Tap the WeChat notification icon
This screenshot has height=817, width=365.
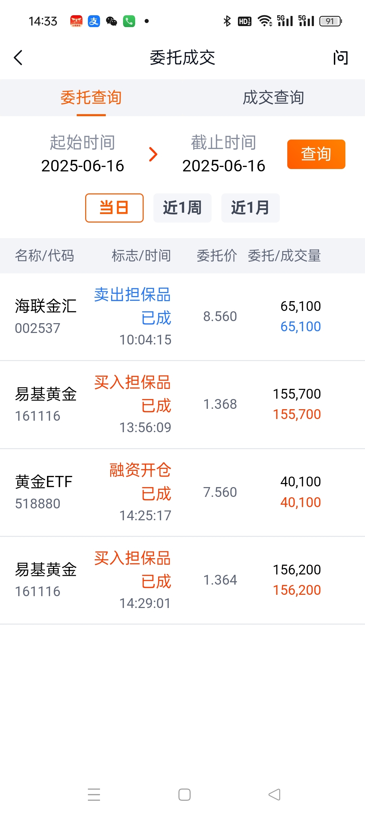[112, 21]
